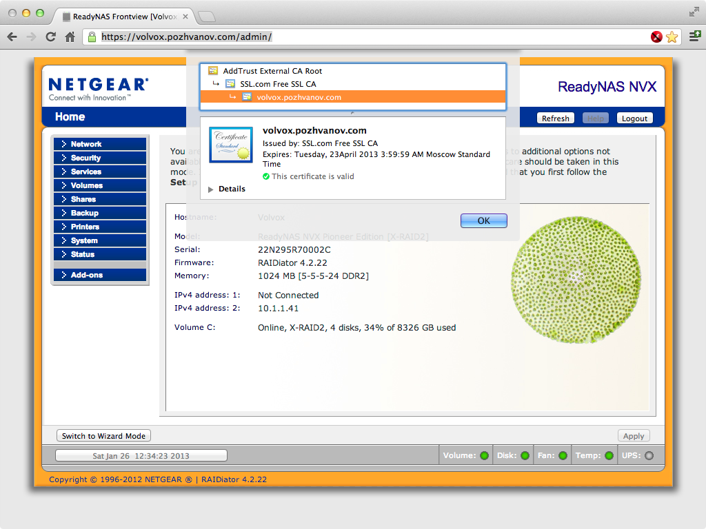Click the green valid certificate checkmark
The image size is (706, 529).
(266, 176)
